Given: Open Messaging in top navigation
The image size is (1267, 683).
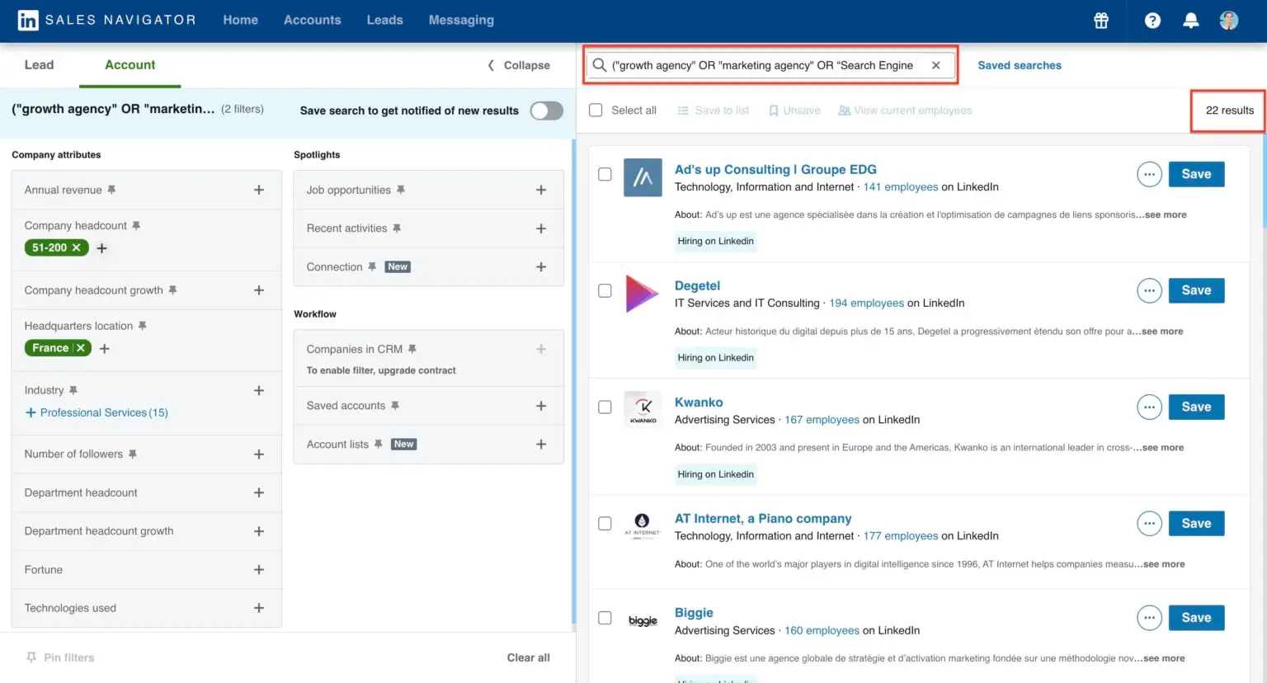Looking at the screenshot, I should (461, 20).
